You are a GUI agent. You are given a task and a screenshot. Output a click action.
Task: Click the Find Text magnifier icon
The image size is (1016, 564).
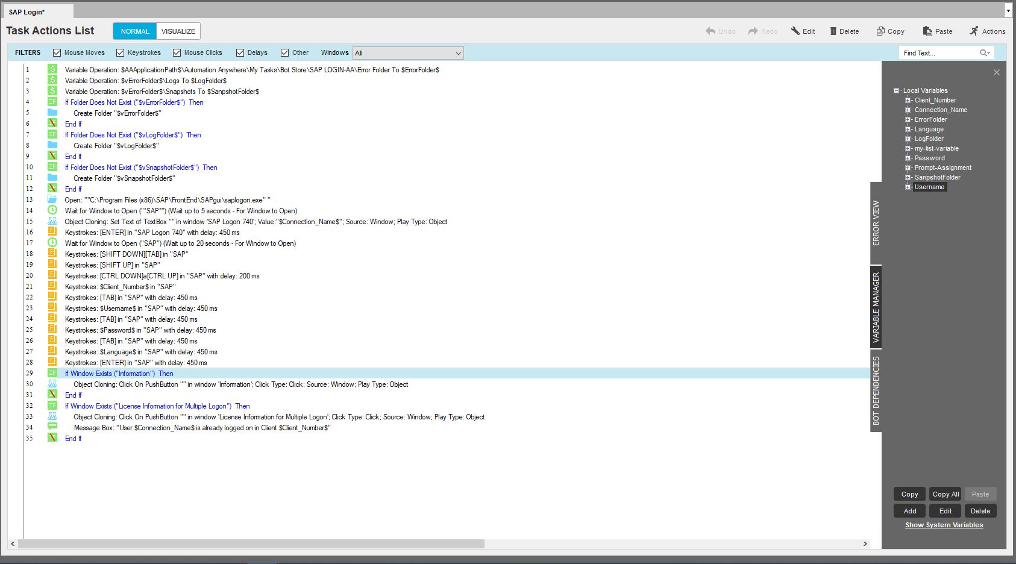[985, 53]
